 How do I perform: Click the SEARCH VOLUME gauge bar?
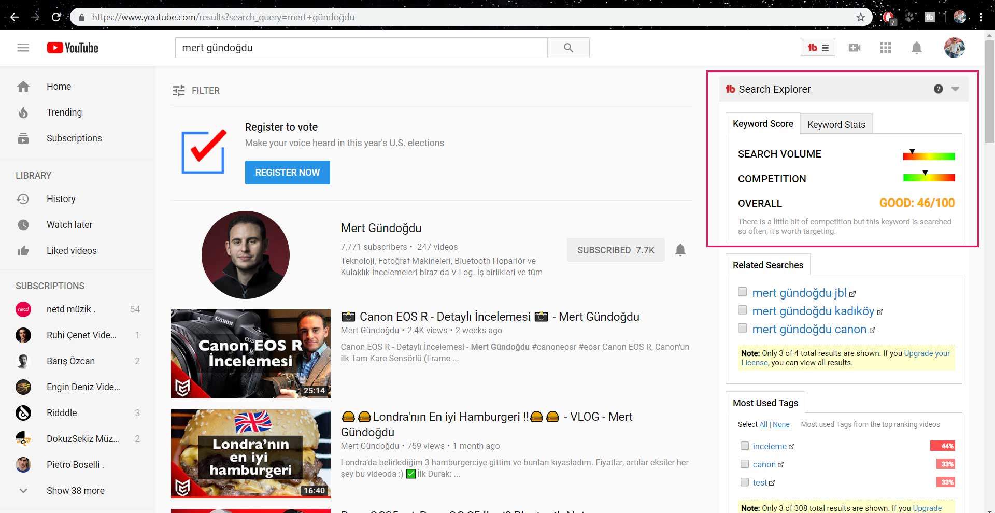point(929,156)
